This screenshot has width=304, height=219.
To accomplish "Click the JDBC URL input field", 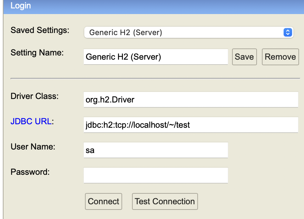I will click(x=191, y=125).
